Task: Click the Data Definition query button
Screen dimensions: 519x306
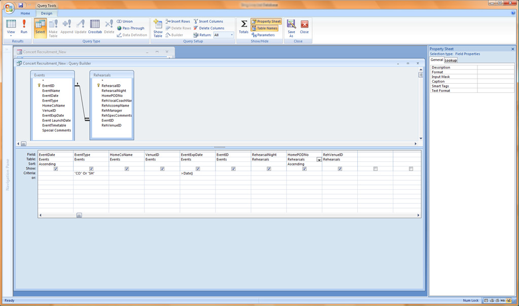Action: [x=132, y=35]
